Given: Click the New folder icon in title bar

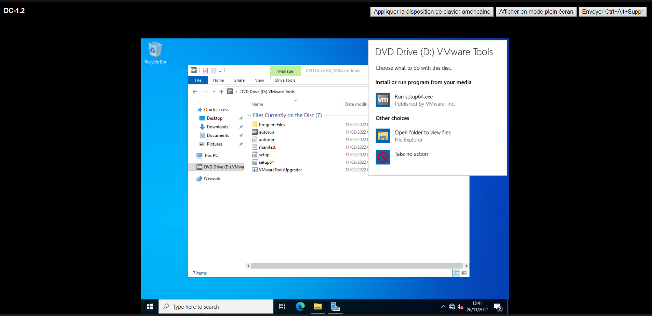Looking at the screenshot, I should 213,71.
